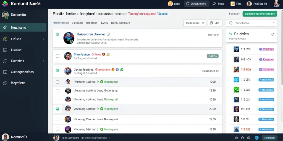The image size is (283, 141).
Task: Expand the Beroniras sidebar section arrow
Action: (43, 61)
